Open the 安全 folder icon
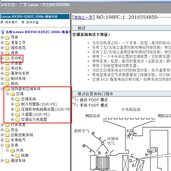Image resolution: width=171 pixels, height=171 pixels. 7,130
